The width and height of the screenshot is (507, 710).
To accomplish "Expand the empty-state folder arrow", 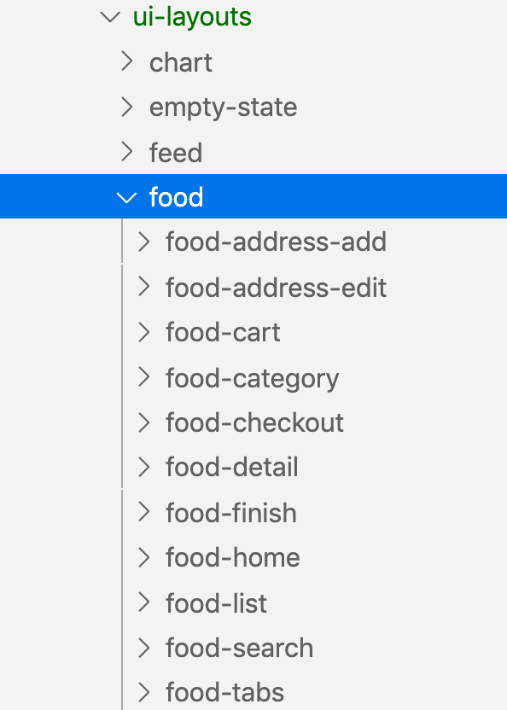I will pyautogui.click(x=127, y=107).
